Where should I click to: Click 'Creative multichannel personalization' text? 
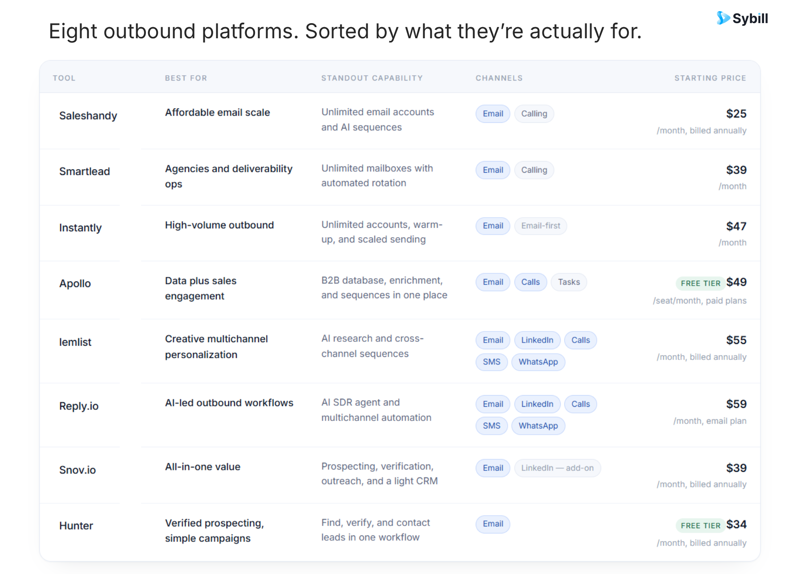click(216, 347)
